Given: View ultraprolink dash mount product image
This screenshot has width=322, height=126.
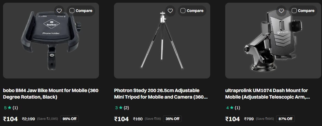Looking at the screenshot, I should pyautogui.click(x=273, y=40).
